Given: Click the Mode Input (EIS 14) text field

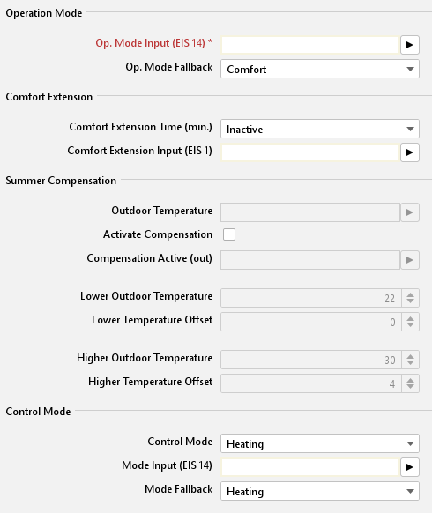Looking at the screenshot, I should [310, 467].
